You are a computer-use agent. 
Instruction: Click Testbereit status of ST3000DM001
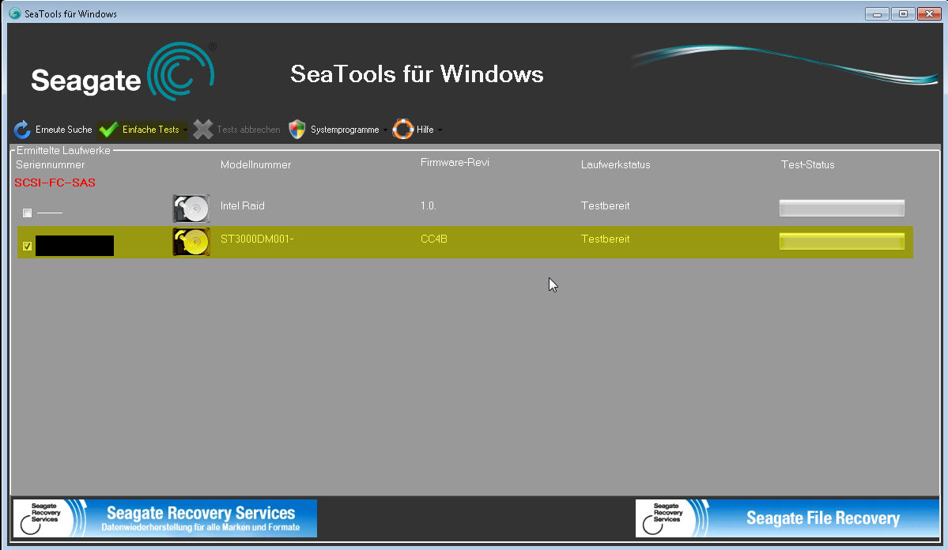(605, 239)
